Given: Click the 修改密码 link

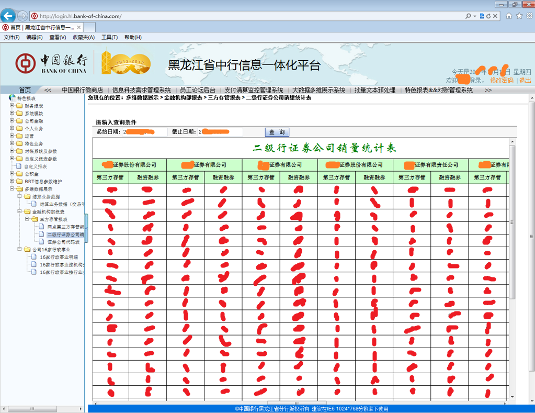Looking at the screenshot, I should click(502, 81).
